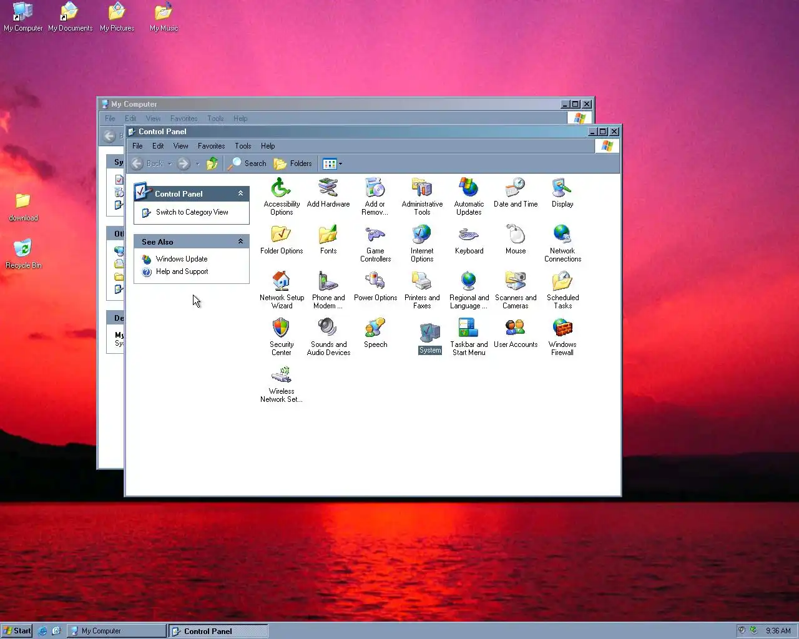Screen dimensions: 799x639
Task: Click the Search toolbar button
Action: pyautogui.click(x=248, y=163)
